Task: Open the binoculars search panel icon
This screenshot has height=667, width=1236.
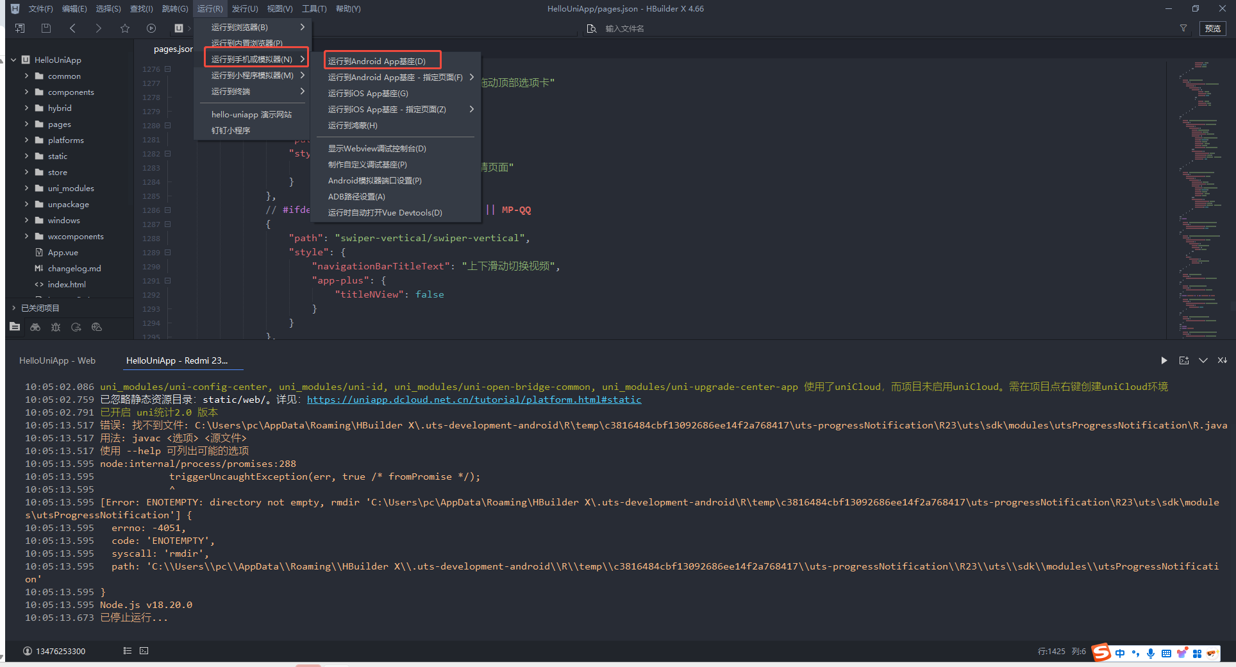Action: [x=35, y=327]
